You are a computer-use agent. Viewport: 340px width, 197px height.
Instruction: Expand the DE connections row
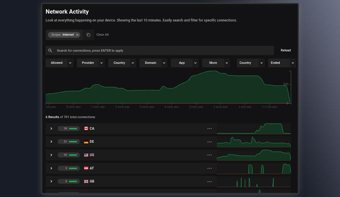click(x=51, y=142)
